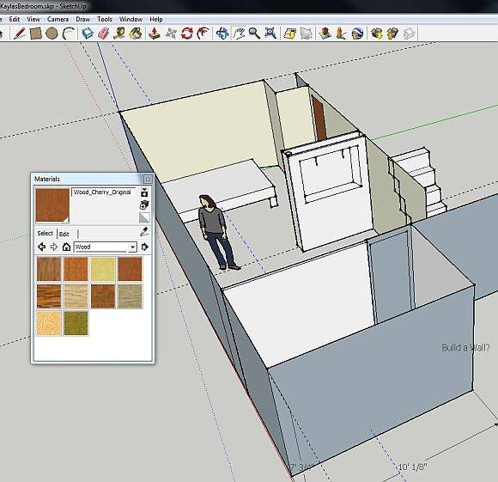
Task: Click the default material diagonal icon
Action: pos(144,217)
